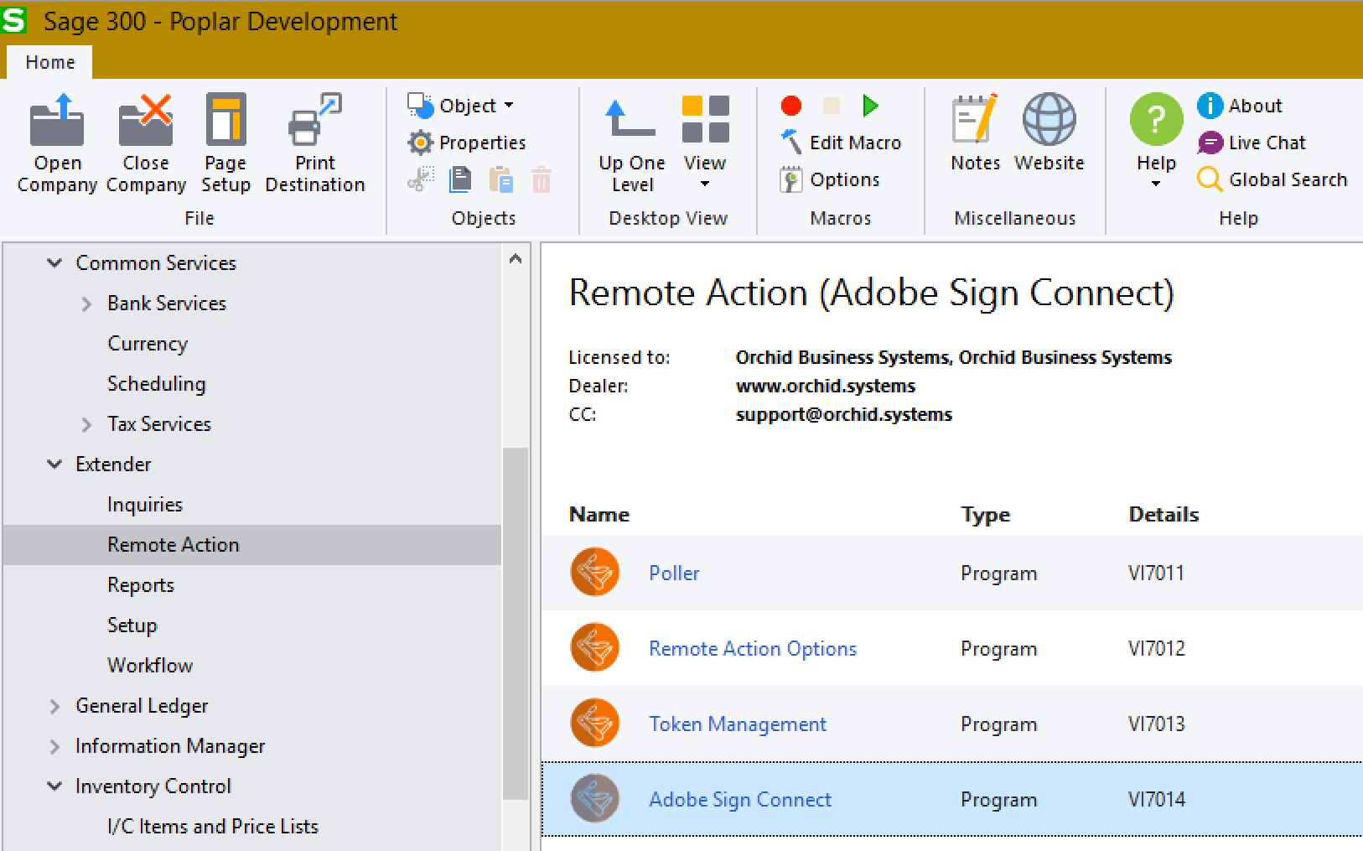Click the Open Company icon

(57, 122)
